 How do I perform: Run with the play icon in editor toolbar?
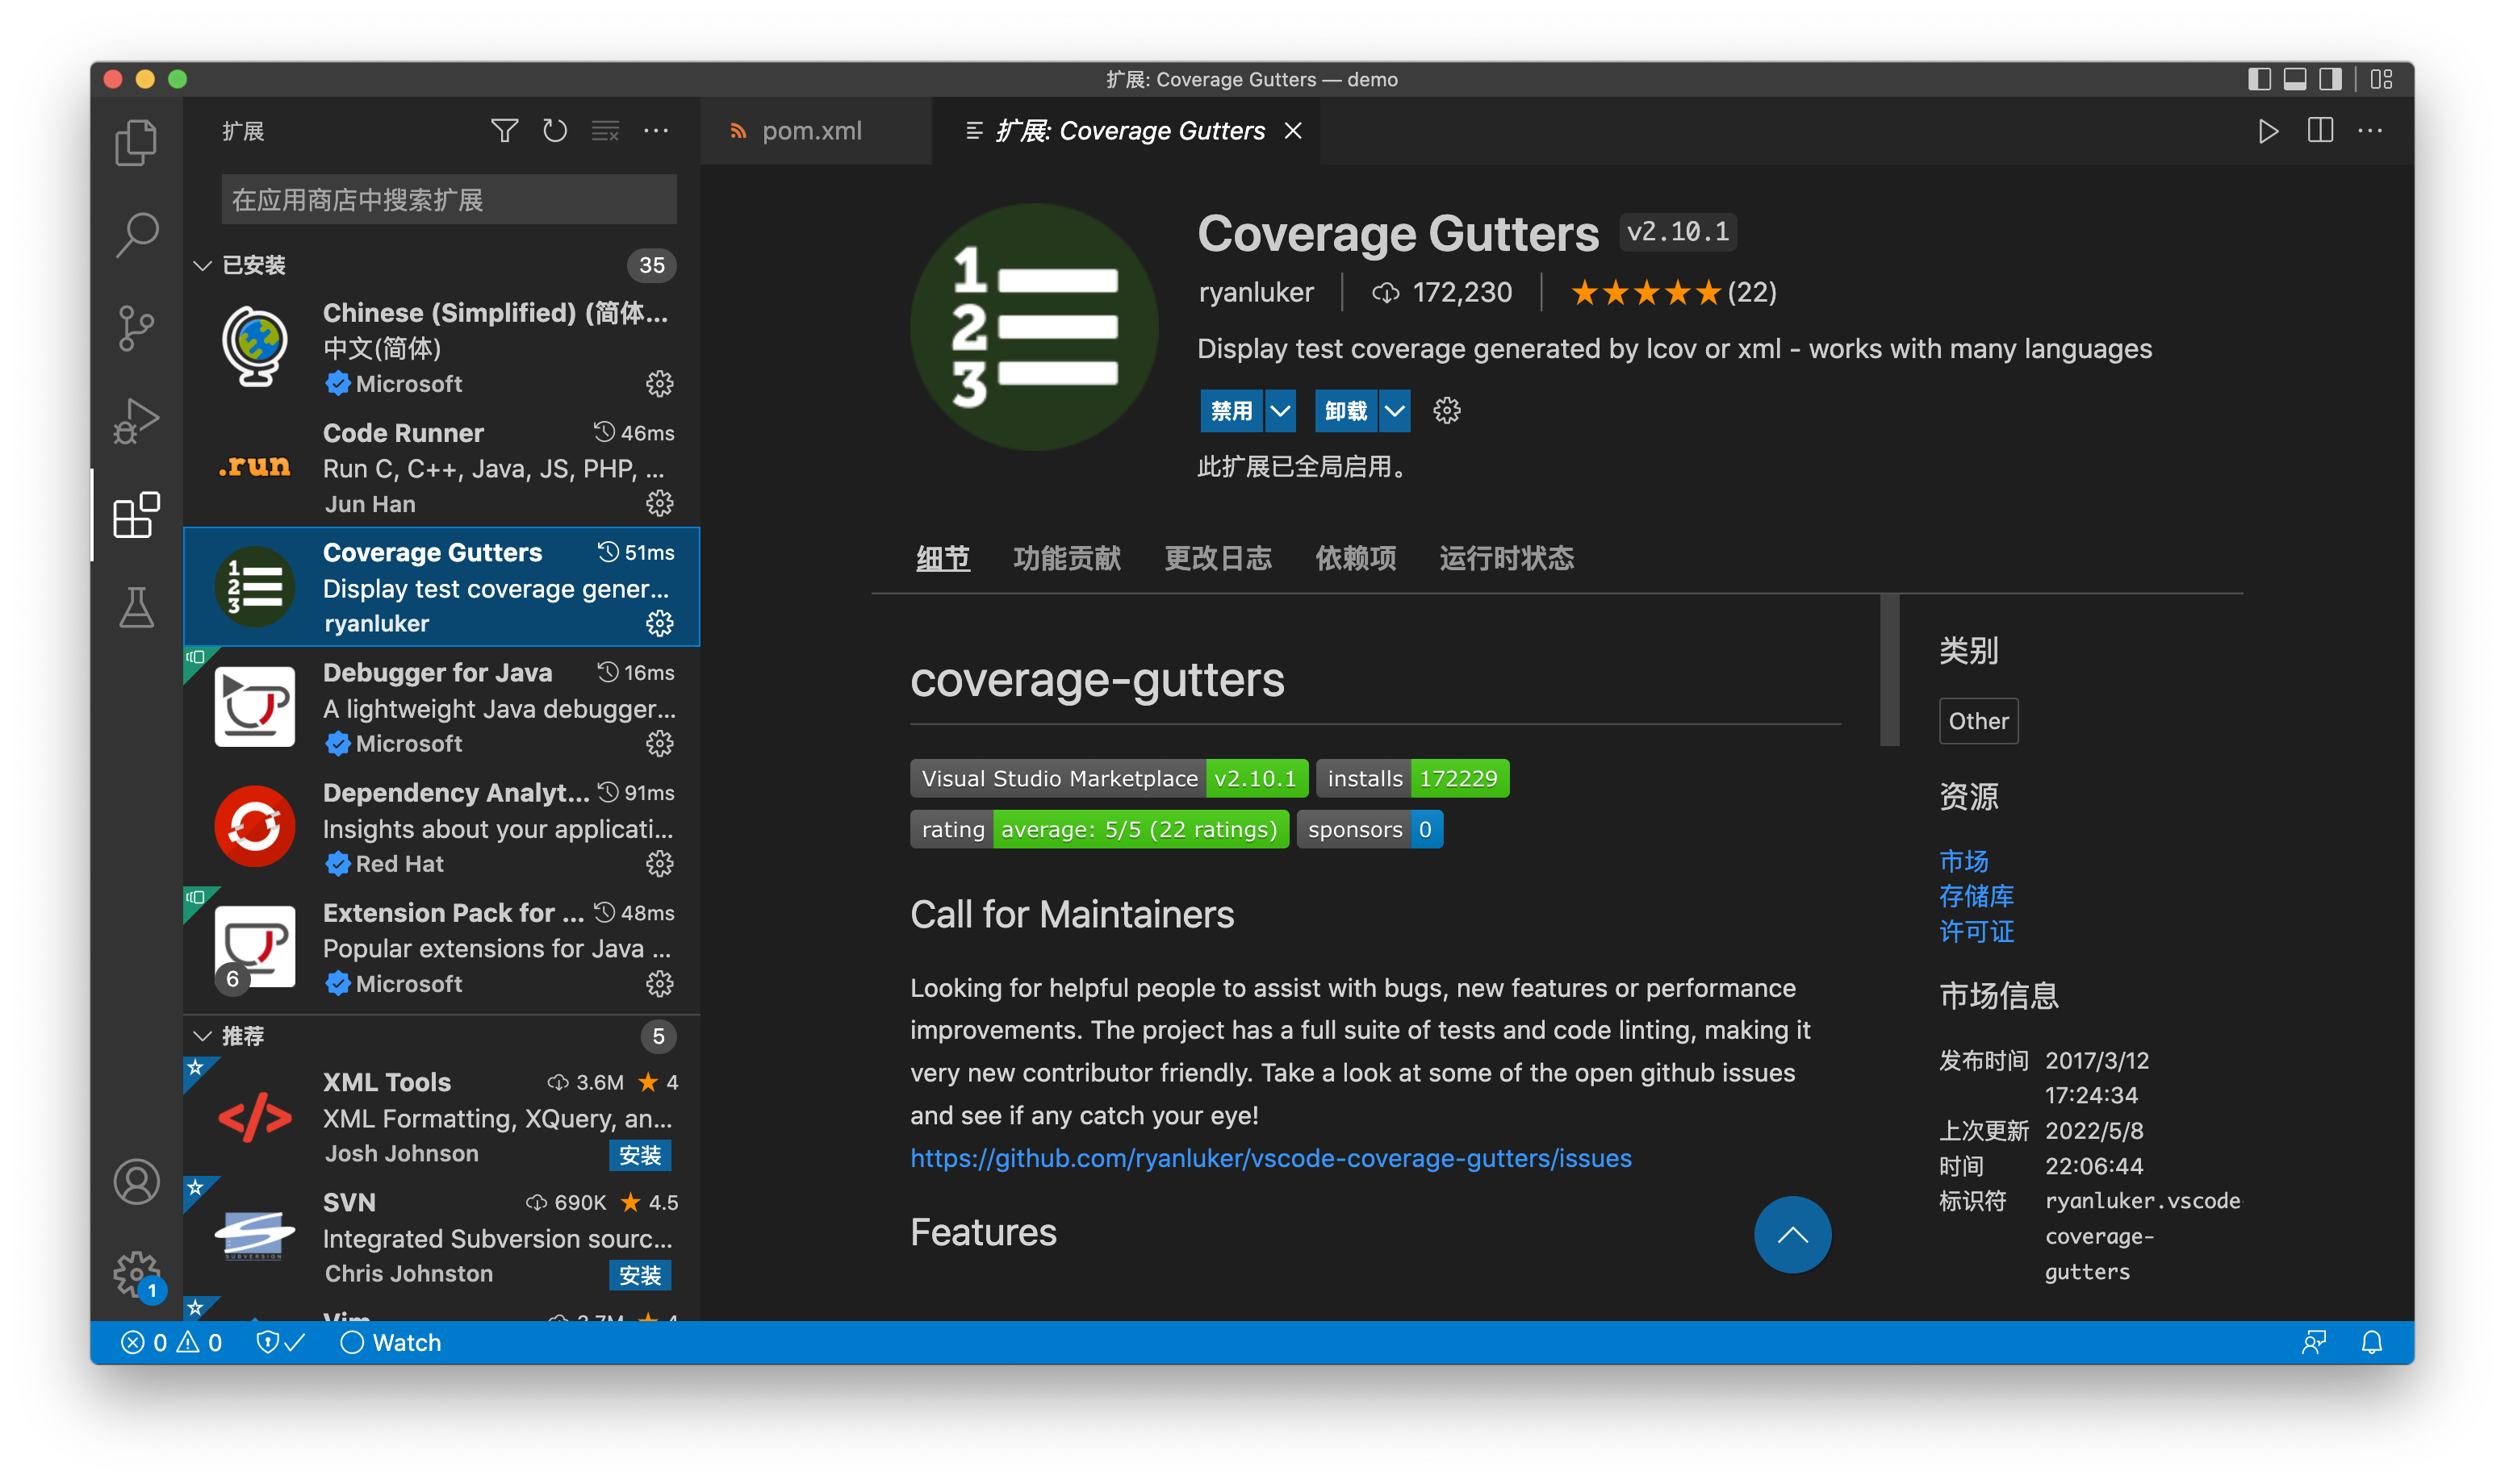[x=2268, y=131]
